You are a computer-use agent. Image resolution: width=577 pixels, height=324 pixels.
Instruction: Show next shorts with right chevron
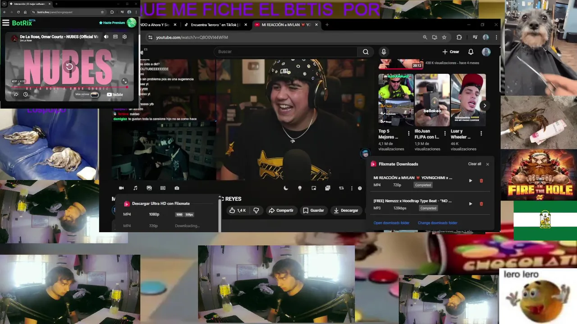(485, 106)
